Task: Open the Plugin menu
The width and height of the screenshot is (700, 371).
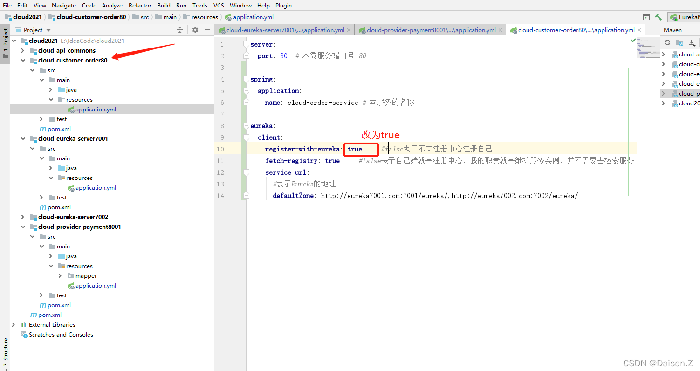Action: [x=283, y=5]
